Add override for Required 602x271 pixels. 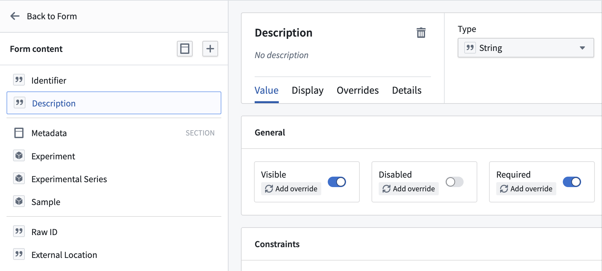tap(526, 189)
